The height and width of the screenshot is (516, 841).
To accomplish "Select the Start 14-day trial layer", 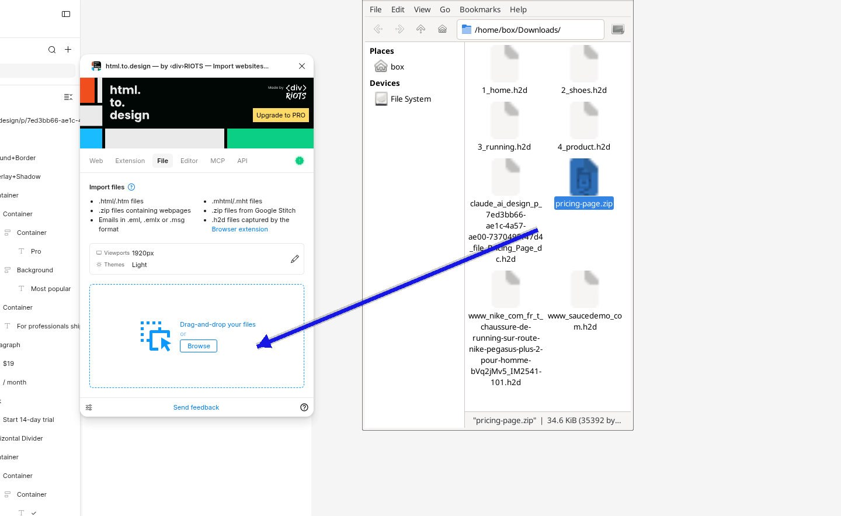I will pos(29,420).
